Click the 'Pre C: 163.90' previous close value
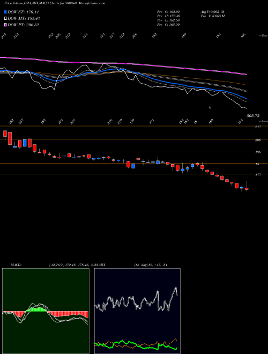268x354 pixels. [x=168, y=25]
